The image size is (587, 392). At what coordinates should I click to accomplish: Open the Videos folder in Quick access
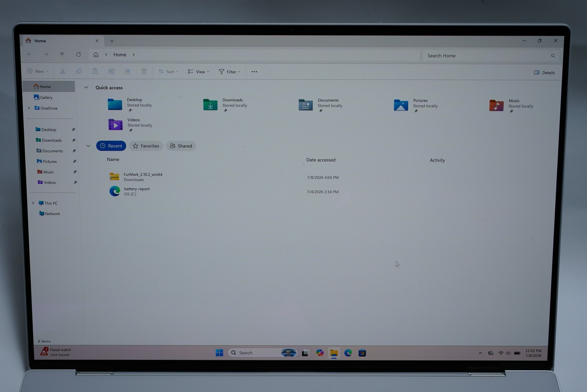tap(130, 125)
